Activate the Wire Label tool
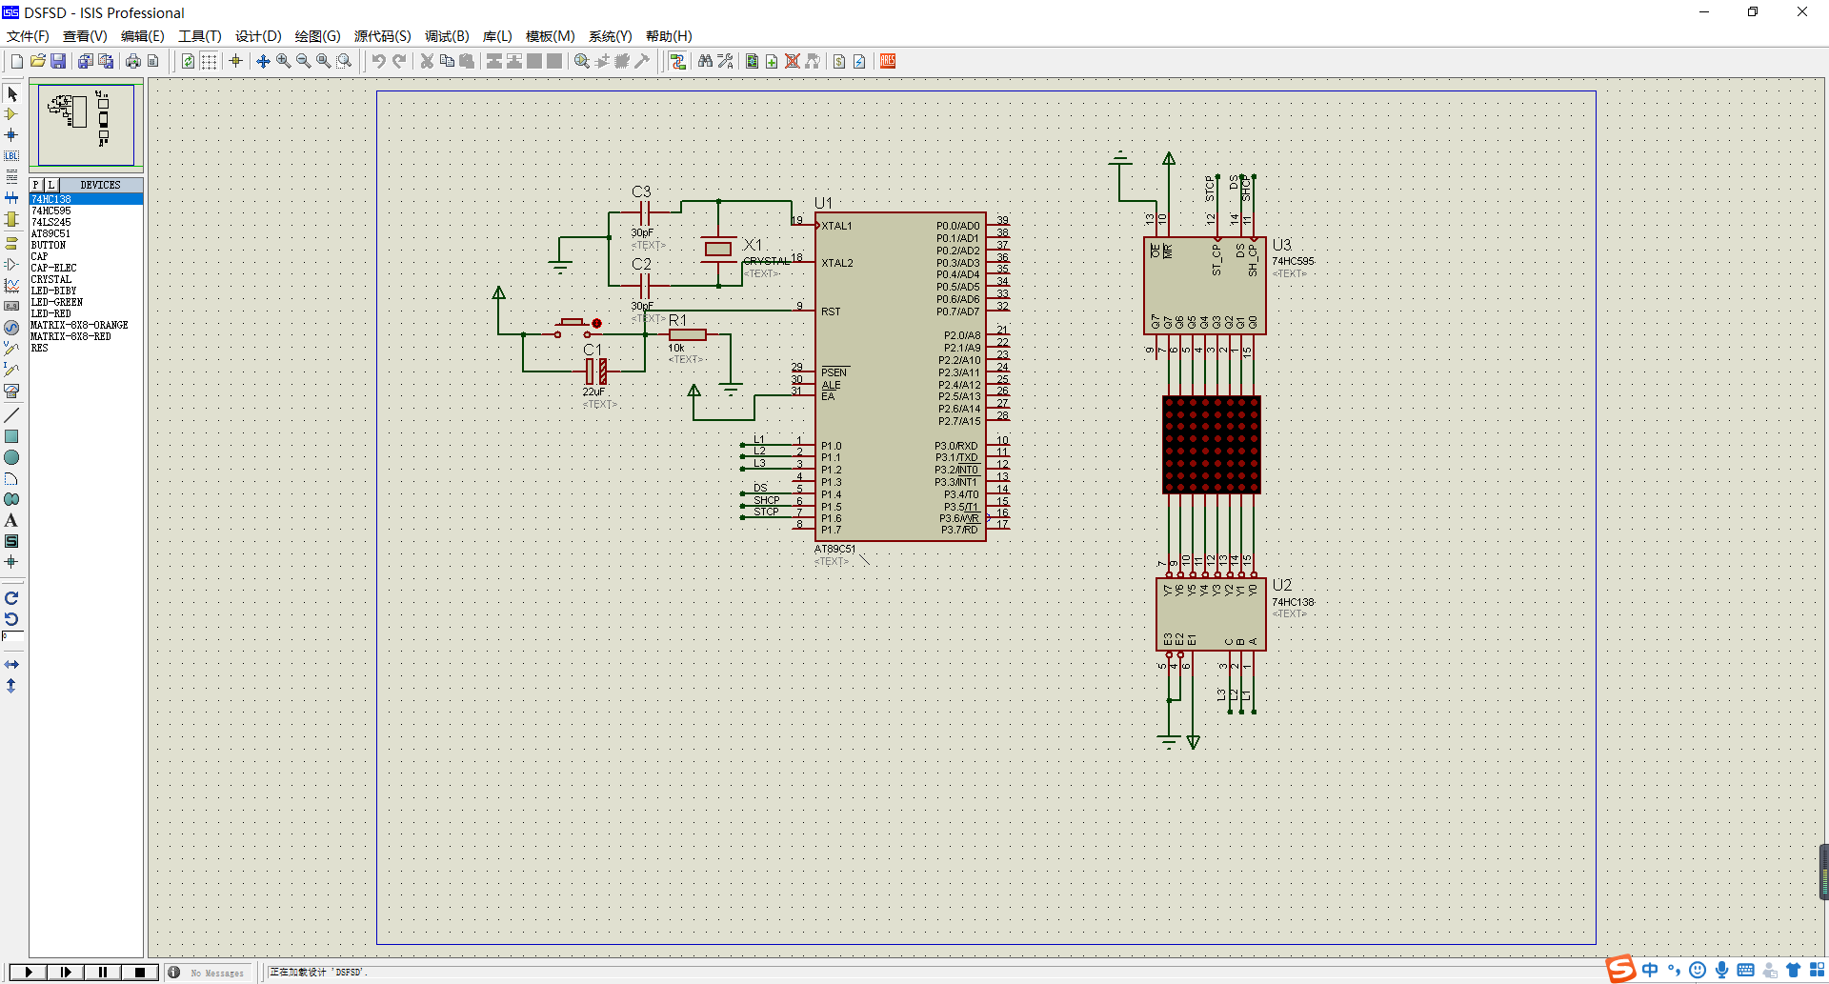The height and width of the screenshot is (984, 1829). click(11, 156)
